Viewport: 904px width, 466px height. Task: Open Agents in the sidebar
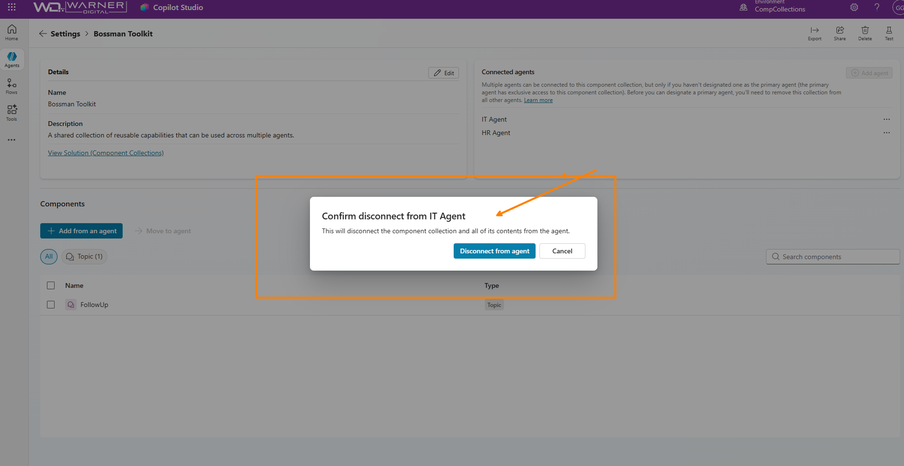pyautogui.click(x=12, y=60)
